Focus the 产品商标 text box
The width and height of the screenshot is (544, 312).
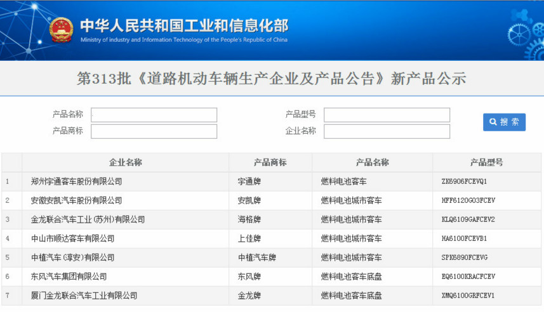click(154, 131)
